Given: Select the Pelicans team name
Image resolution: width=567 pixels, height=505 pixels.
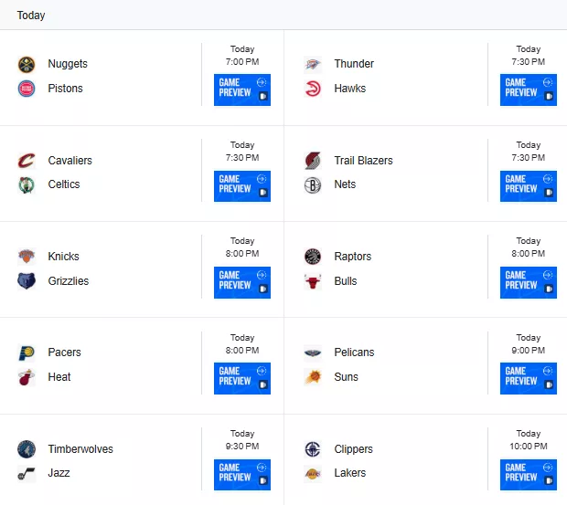Looking at the screenshot, I should click(354, 352).
